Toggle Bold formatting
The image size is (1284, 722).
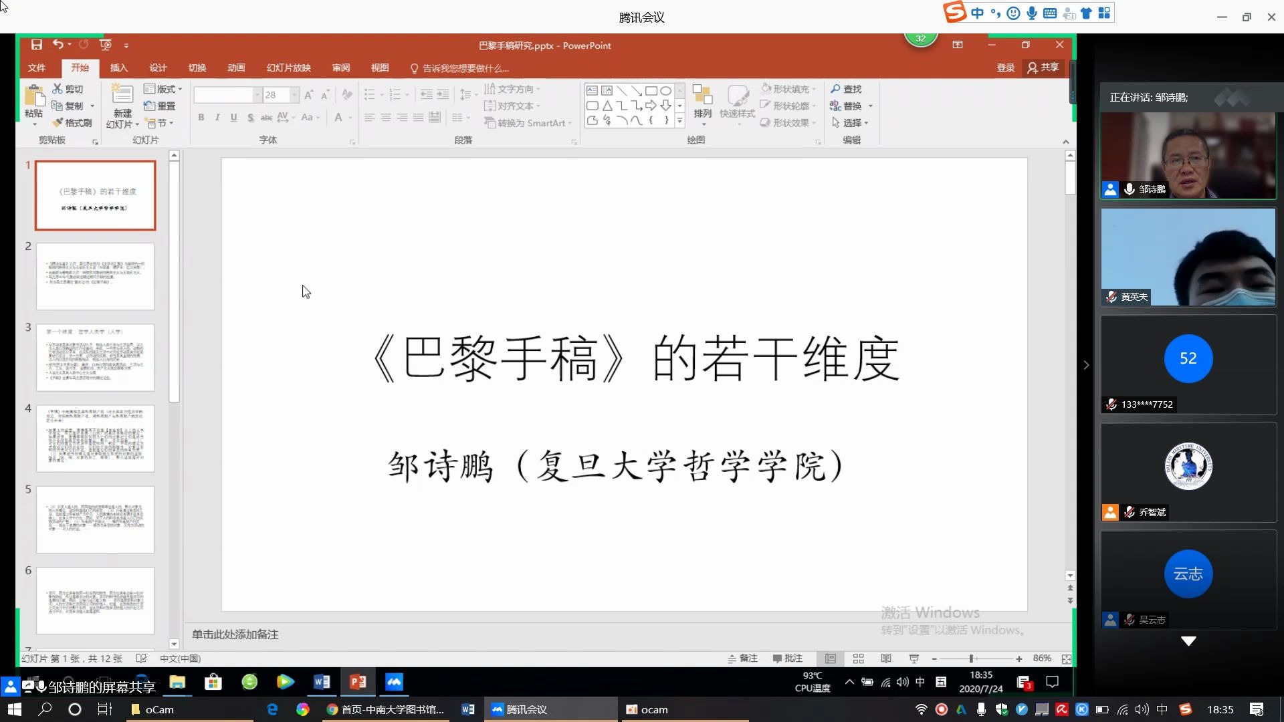(x=201, y=118)
